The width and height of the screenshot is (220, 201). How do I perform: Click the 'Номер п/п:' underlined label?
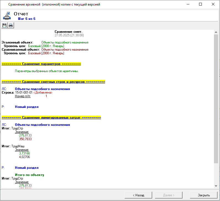point(23,96)
